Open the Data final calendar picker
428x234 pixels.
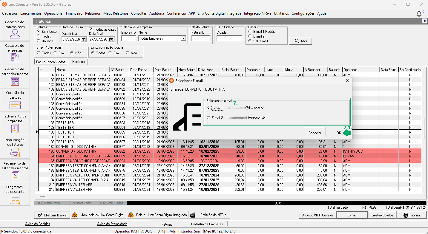tap(111, 39)
